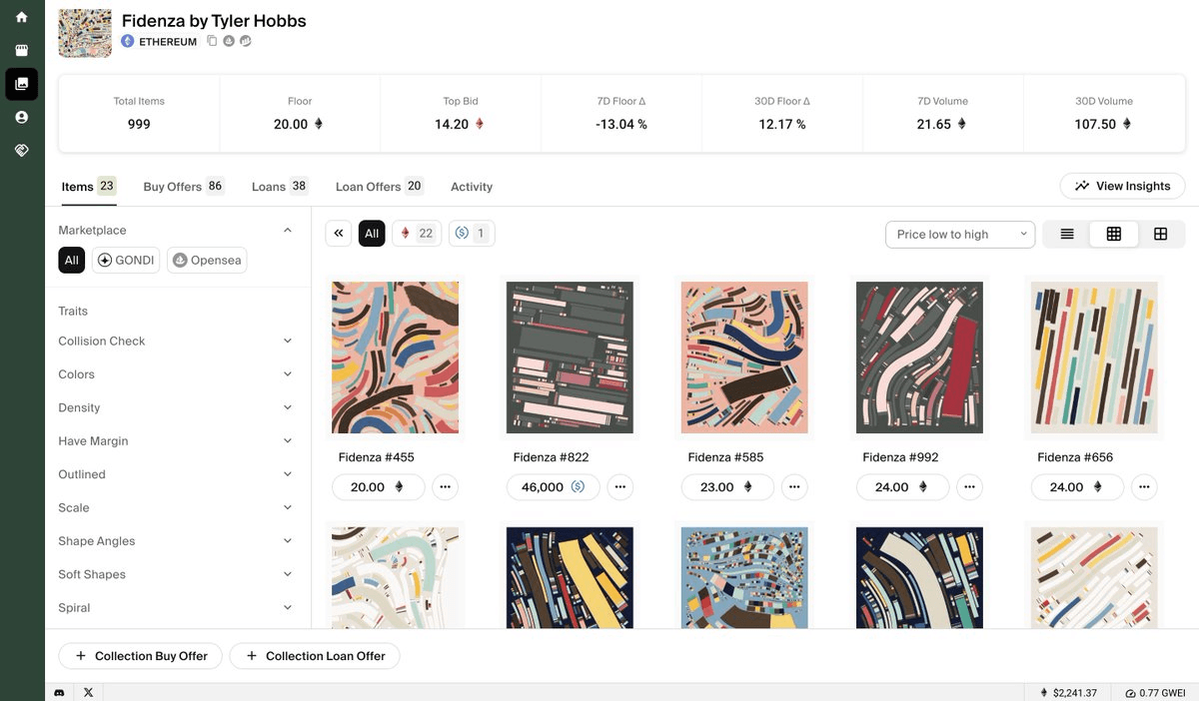Switch to the Buy Offers tab

183,187
